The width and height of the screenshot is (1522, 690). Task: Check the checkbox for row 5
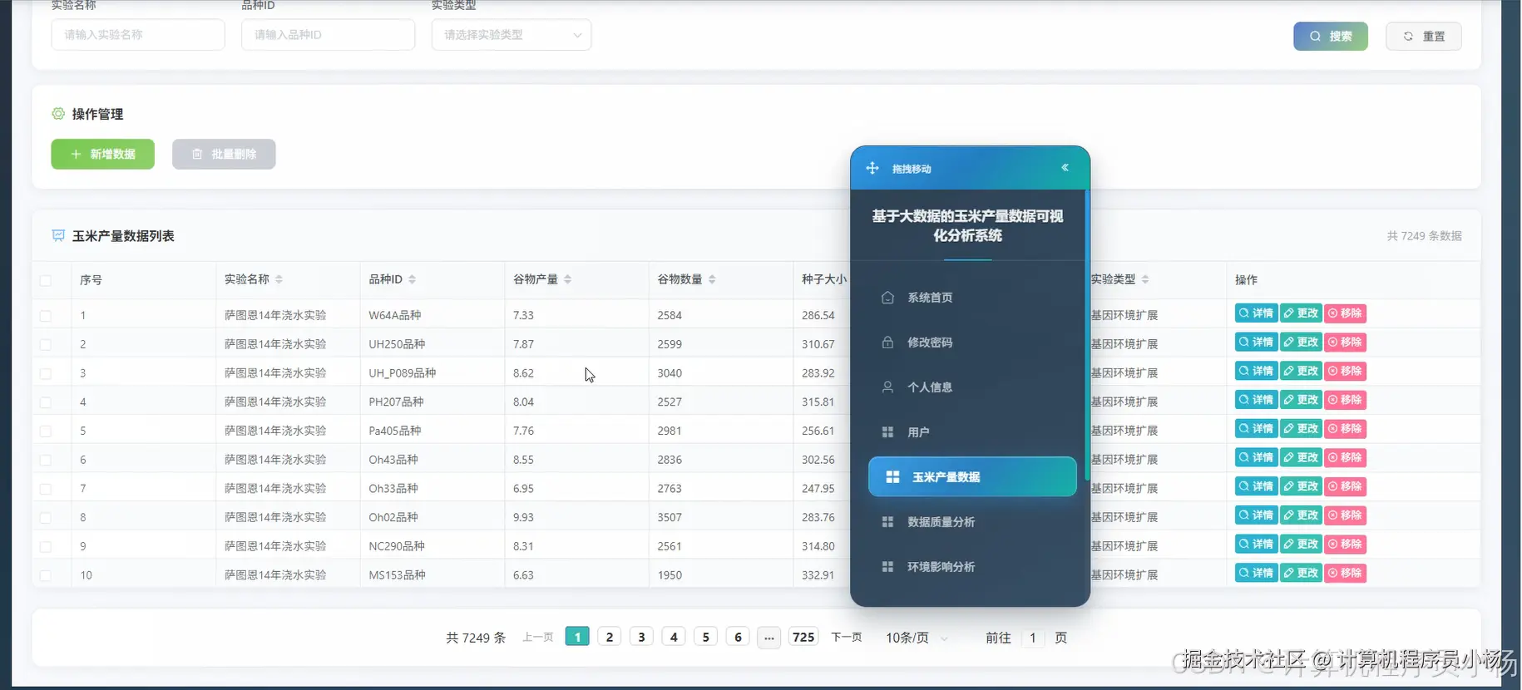coord(46,431)
